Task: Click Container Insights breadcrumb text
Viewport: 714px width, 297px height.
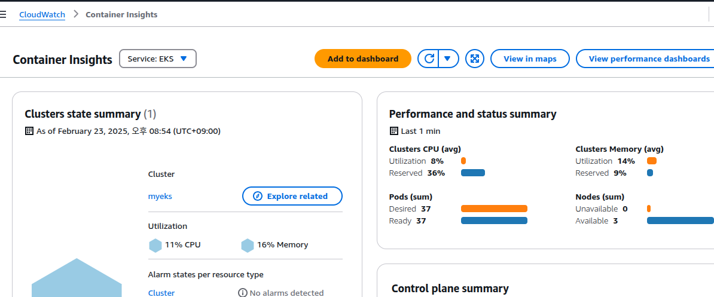Action: 121,14
